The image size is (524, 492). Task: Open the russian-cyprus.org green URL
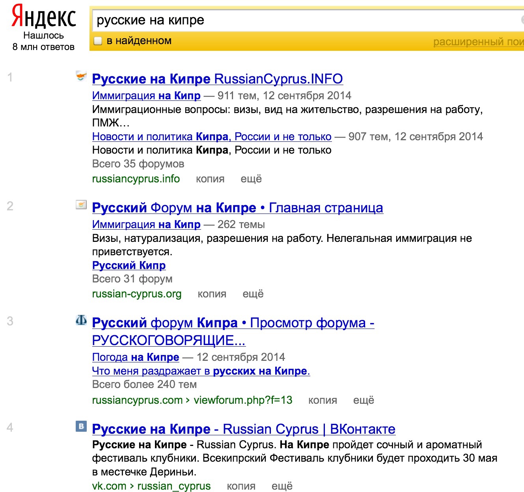pos(137,294)
